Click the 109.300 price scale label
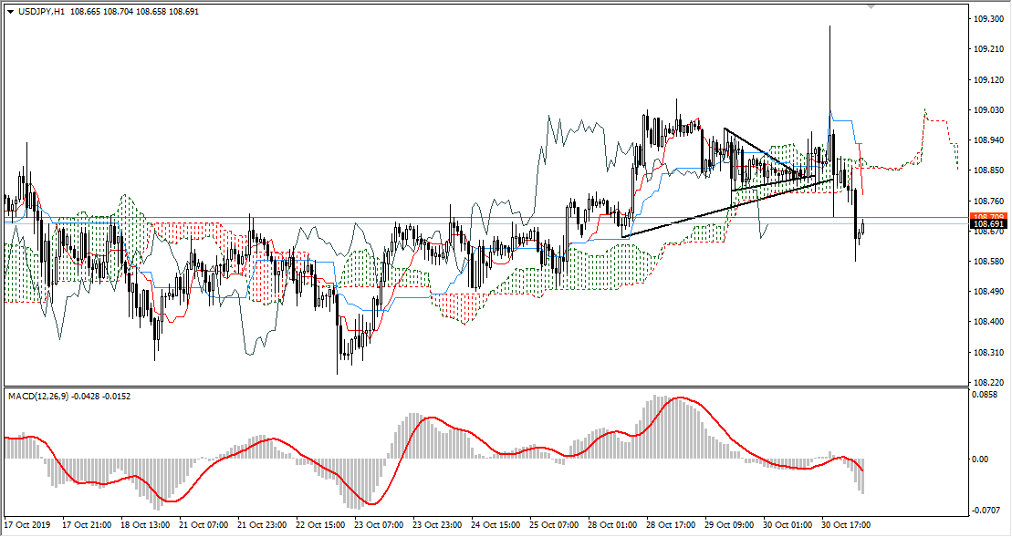The image size is (1012, 537). (987, 19)
